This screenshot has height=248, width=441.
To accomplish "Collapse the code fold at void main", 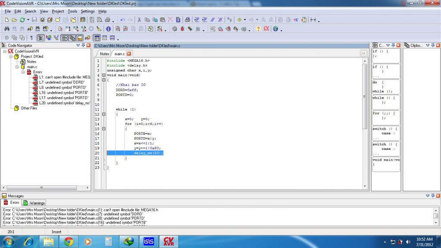I will point(103,75).
